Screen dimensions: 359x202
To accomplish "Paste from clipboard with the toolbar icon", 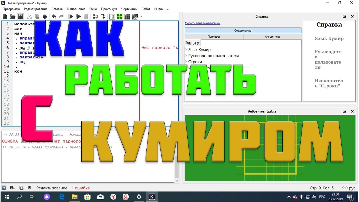I will [45, 17].
